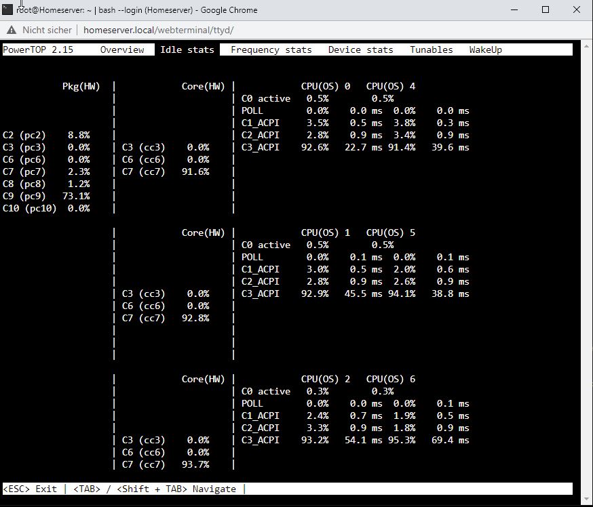Click the 'CPU(OS) 6' header
This screenshot has width=593, height=507.
pyautogui.click(x=390, y=380)
